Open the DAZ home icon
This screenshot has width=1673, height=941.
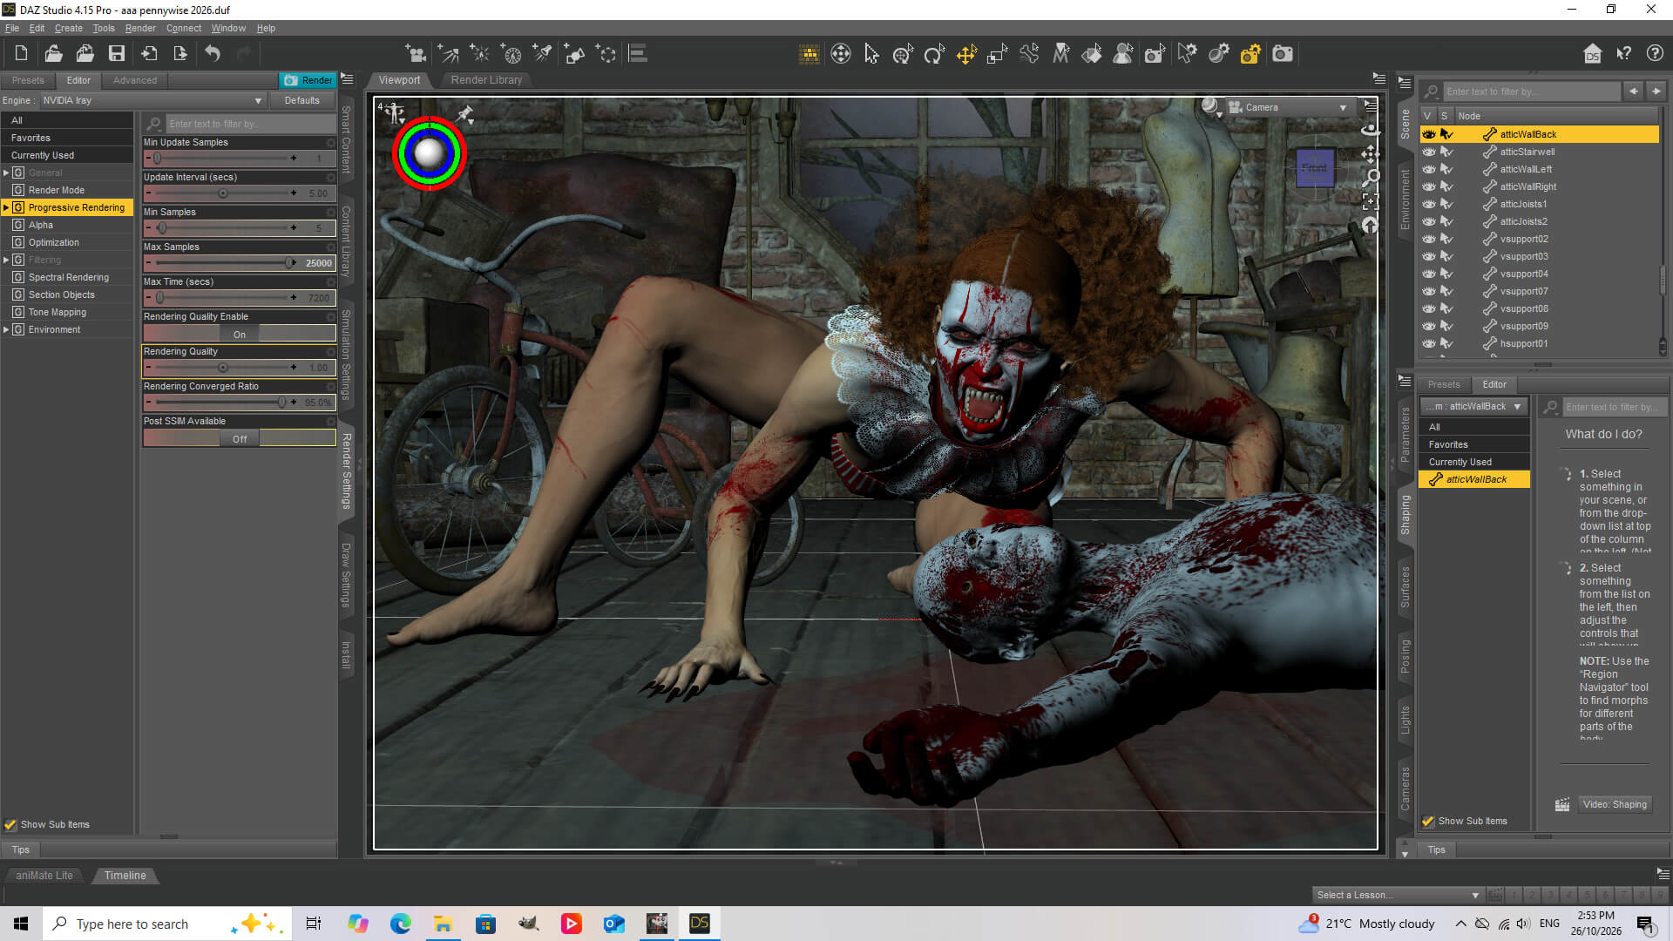pyautogui.click(x=1593, y=54)
